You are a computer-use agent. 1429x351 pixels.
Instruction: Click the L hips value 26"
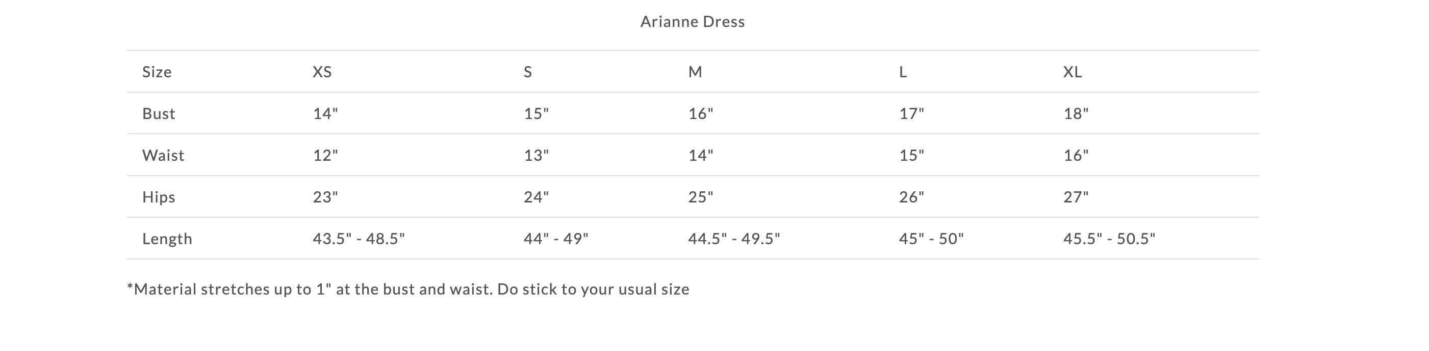911,197
